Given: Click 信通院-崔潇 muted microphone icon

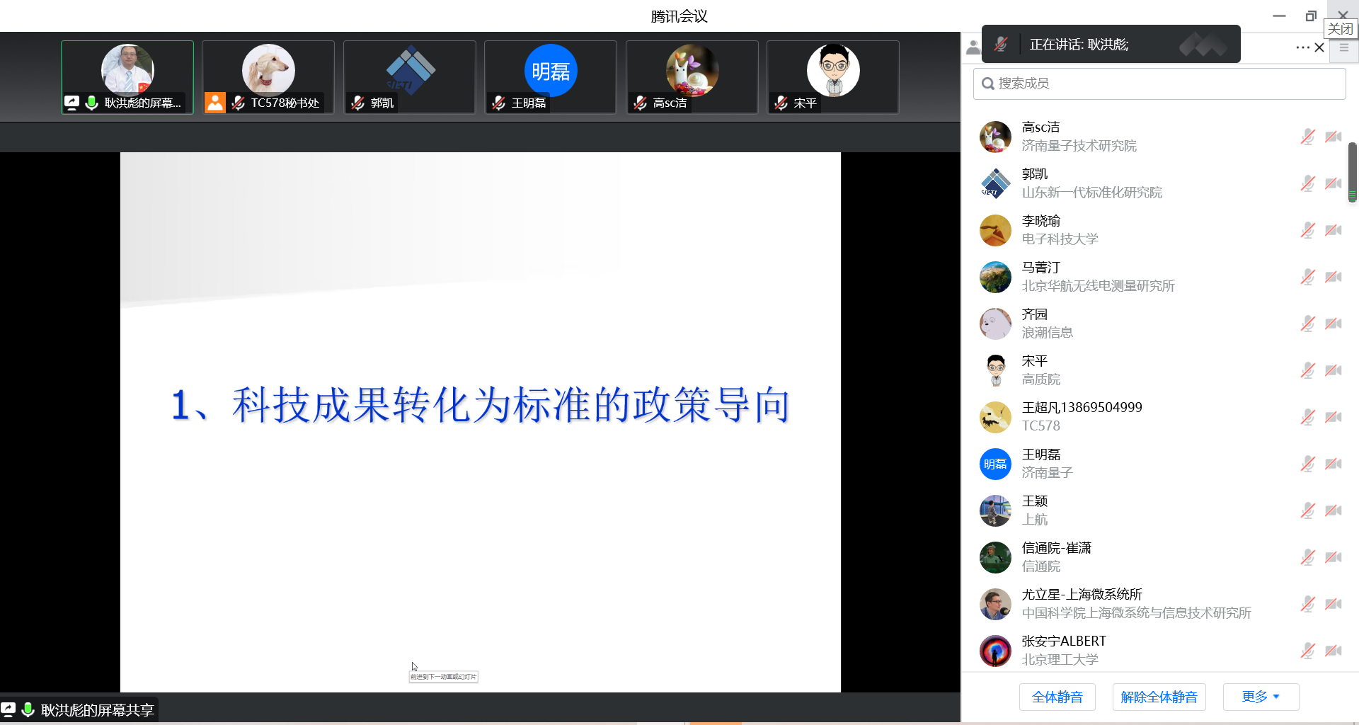Looking at the screenshot, I should [x=1307, y=557].
